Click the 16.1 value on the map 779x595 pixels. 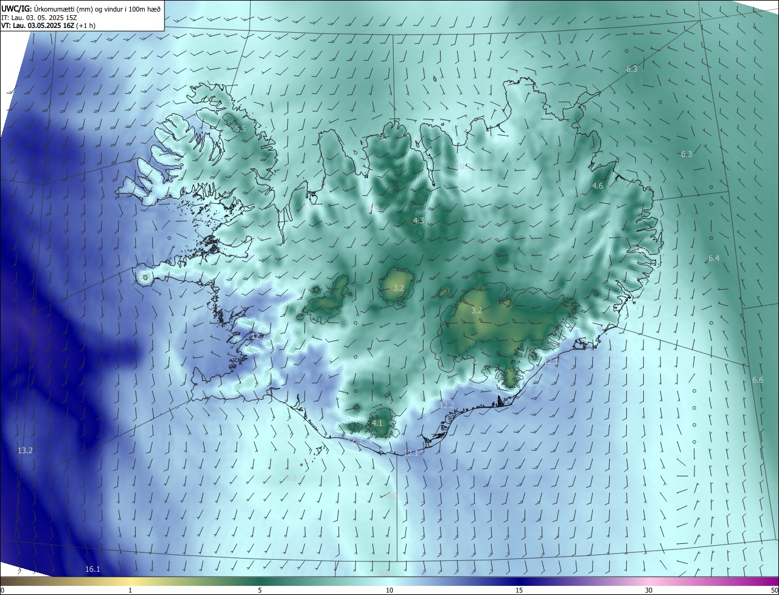(93, 569)
